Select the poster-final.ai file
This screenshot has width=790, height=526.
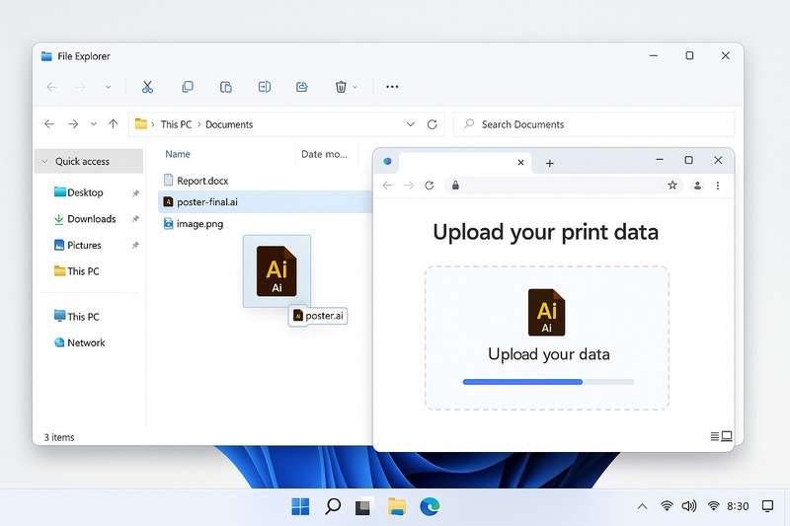point(266,202)
